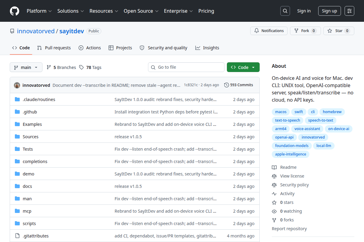The height and width of the screenshot is (242, 364).
Task: Switch to the Insights tab
Action: point(207,48)
